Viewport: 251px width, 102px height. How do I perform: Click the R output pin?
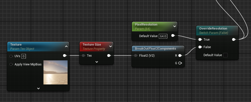pos(180,56)
